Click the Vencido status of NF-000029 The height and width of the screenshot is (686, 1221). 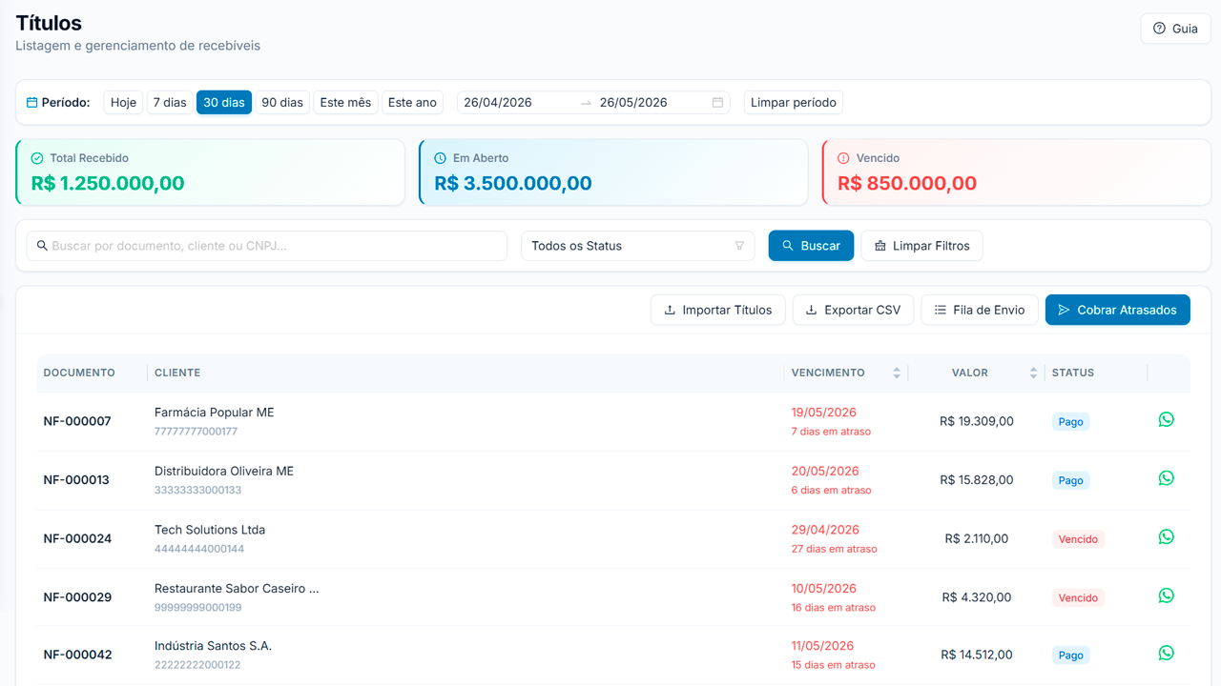click(x=1078, y=598)
